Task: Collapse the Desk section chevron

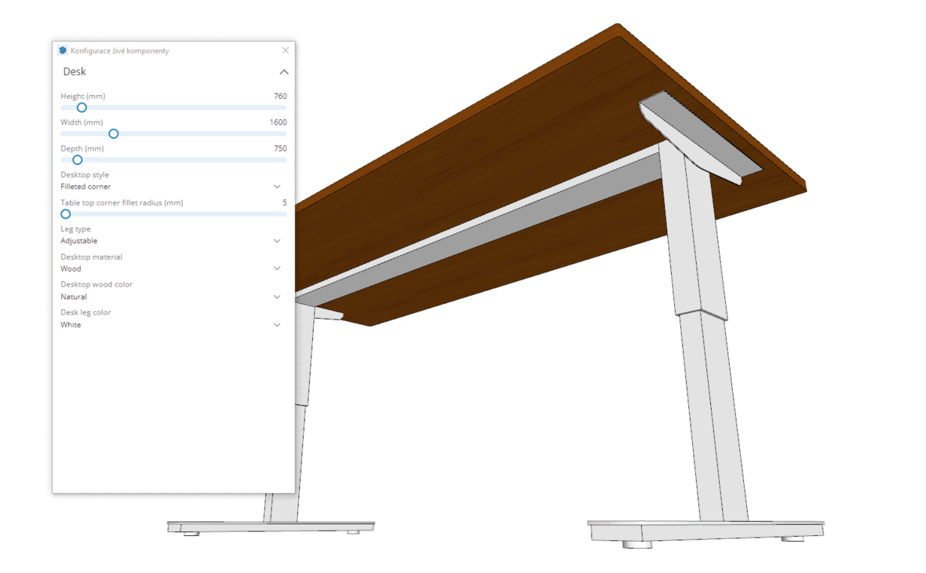Action: [284, 72]
